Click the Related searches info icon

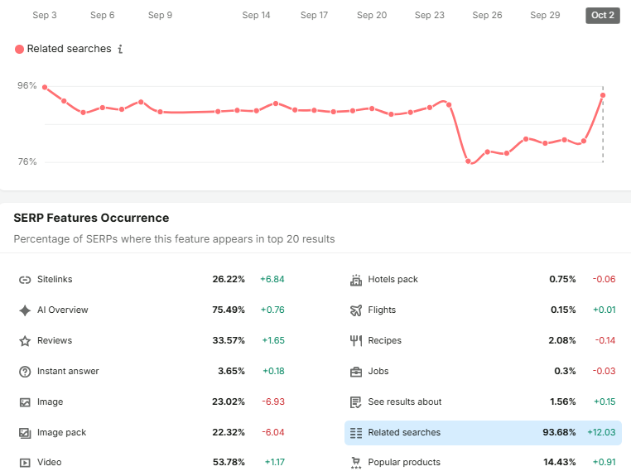(120, 49)
